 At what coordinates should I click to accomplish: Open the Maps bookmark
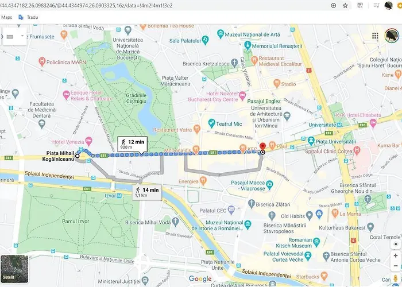(7, 17)
